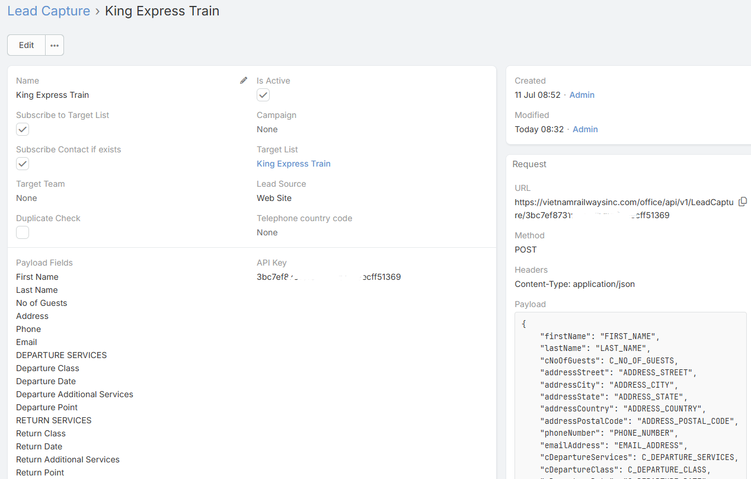751x479 pixels.
Task: Click the Departure Class payload field
Action: tap(47, 368)
